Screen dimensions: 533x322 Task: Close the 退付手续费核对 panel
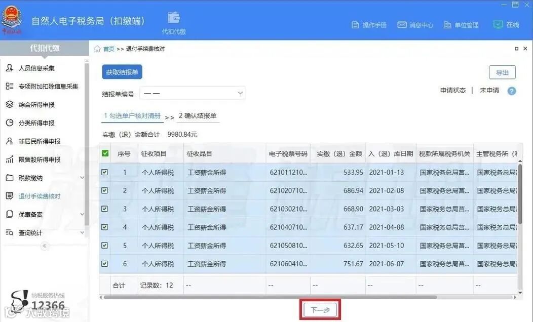pyautogui.click(x=525, y=49)
